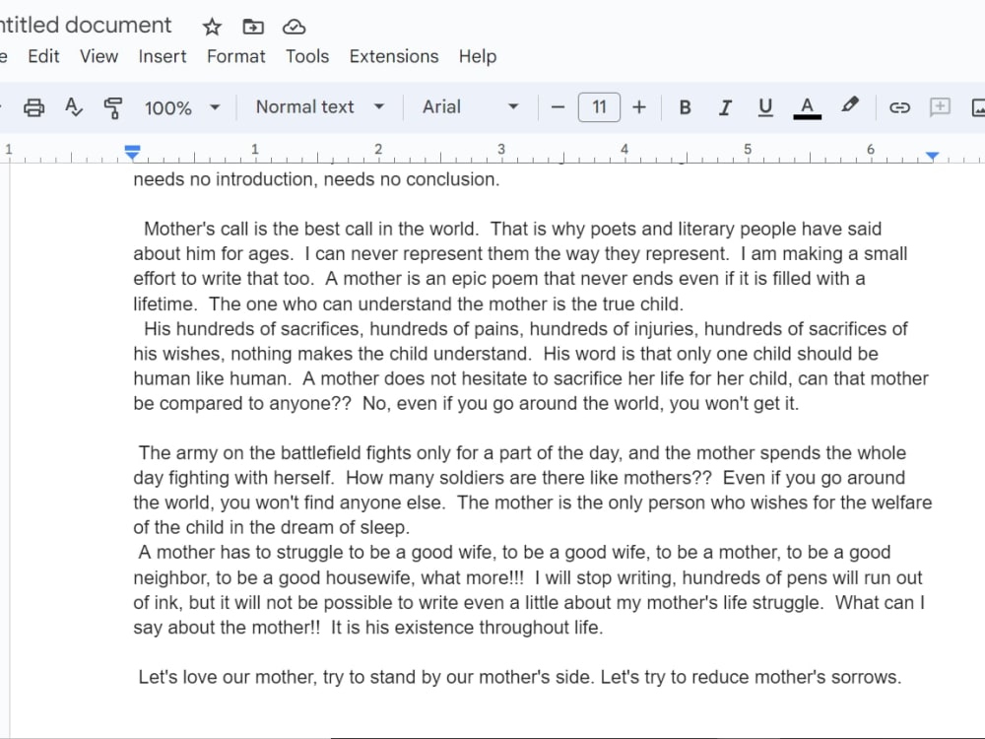Click the Add comment icon
The image size is (985, 739).
940,106
